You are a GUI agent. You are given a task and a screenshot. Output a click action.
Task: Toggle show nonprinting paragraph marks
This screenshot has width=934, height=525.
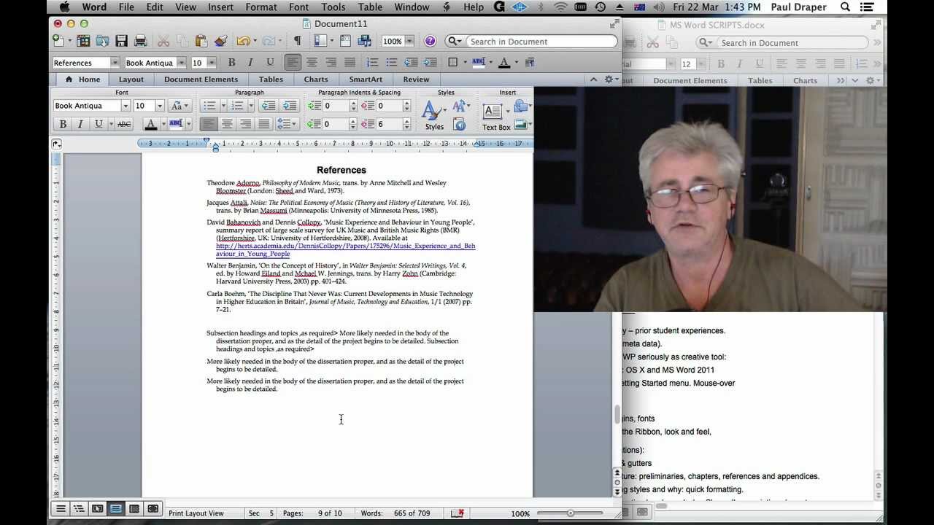297,42
